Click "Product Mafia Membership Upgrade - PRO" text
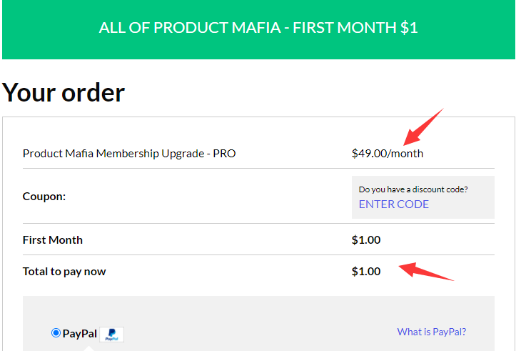Image resolution: width=521 pixels, height=351 pixels. (x=129, y=153)
